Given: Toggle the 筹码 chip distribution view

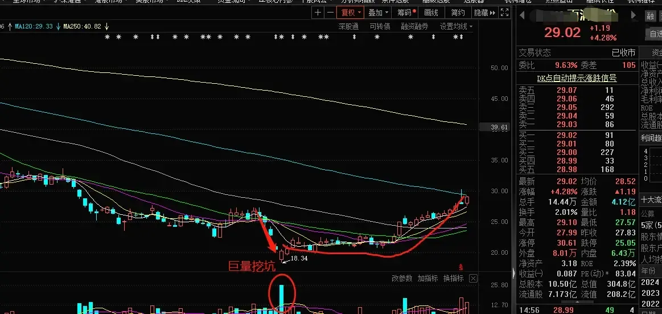Looking at the screenshot, I should pos(406,13).
